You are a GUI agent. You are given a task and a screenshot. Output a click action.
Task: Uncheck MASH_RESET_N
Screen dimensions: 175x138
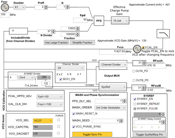click(74, 114)
